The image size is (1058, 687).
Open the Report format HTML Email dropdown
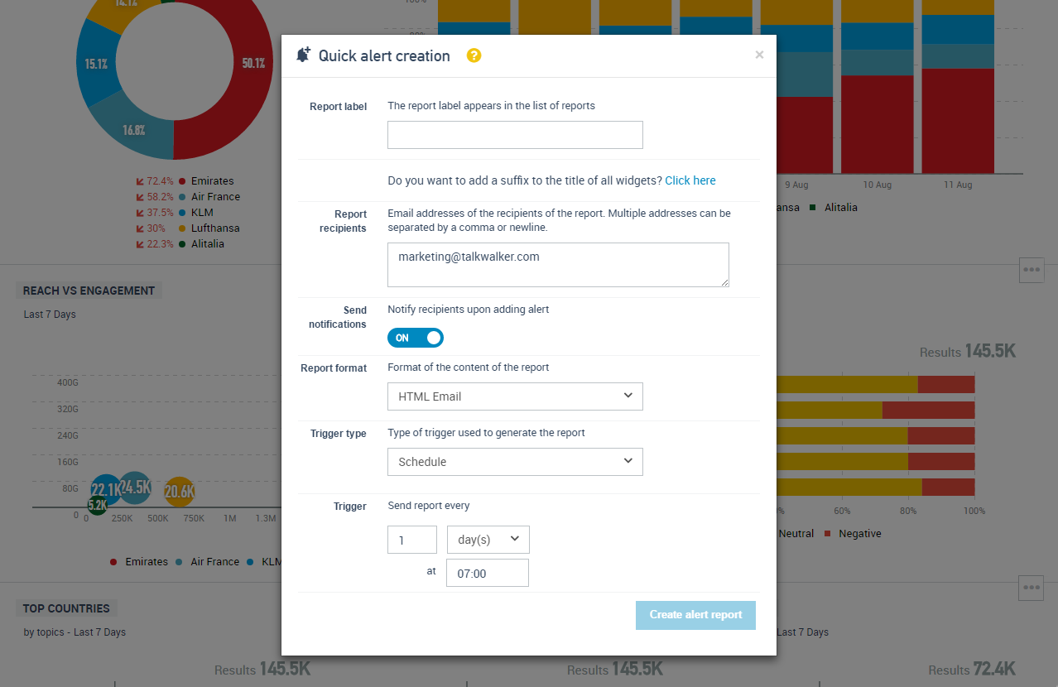[x=515, y=396]
